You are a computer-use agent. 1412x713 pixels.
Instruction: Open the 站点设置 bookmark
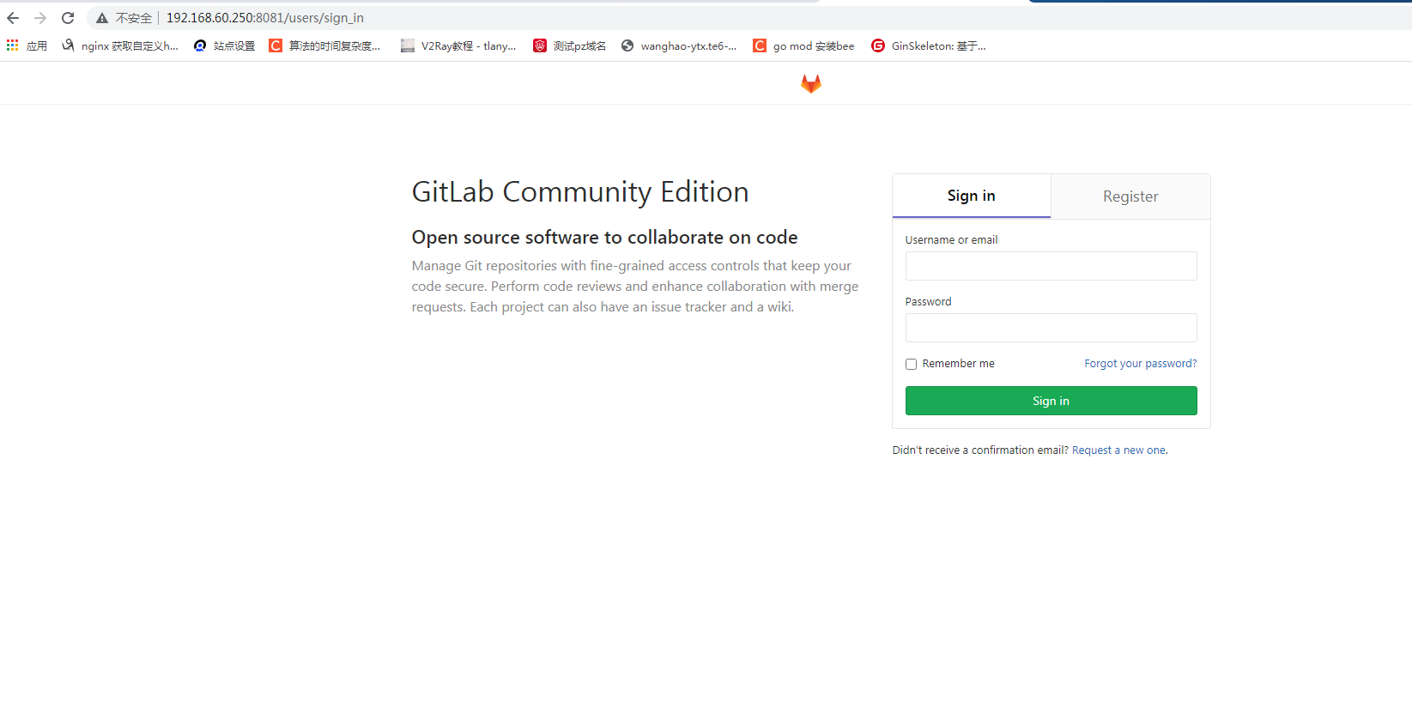[x=225, y=45]
